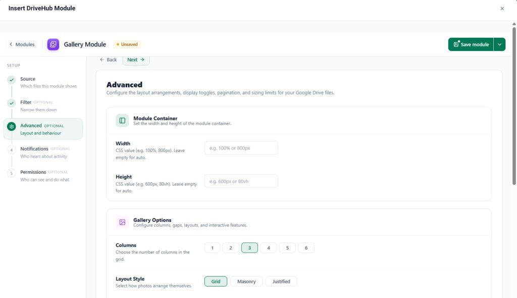Select the Justified layout style

281,281
